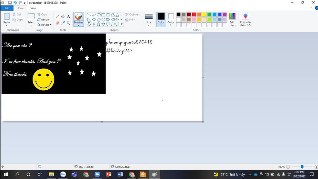The width and height of the screenshot is (318, 179).
Task: Click the Copy button
Action: tap(17, 20)
